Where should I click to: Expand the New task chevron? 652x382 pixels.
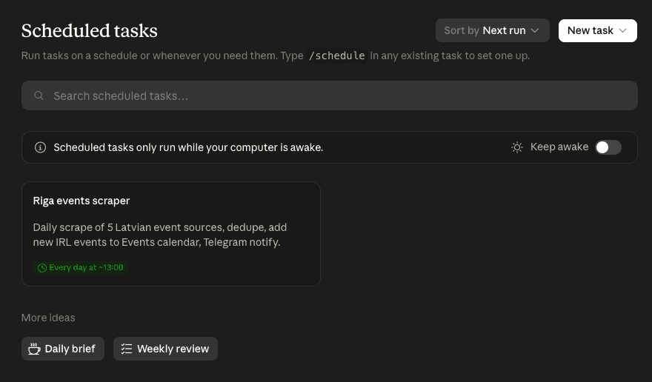(x=622, y=30)
